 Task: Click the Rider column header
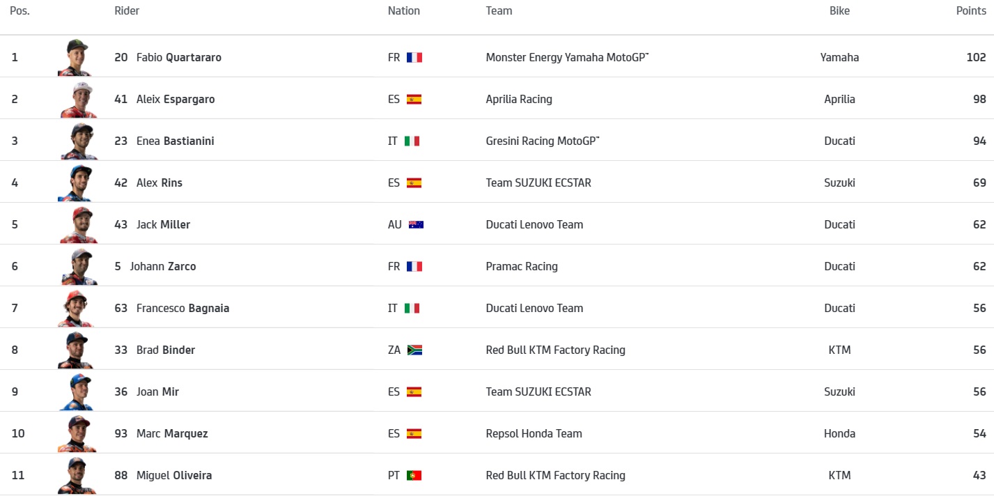[127, 10]
